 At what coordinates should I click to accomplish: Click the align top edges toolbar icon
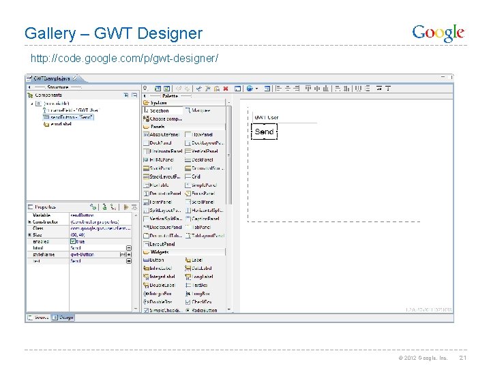(x=308, y=89)
